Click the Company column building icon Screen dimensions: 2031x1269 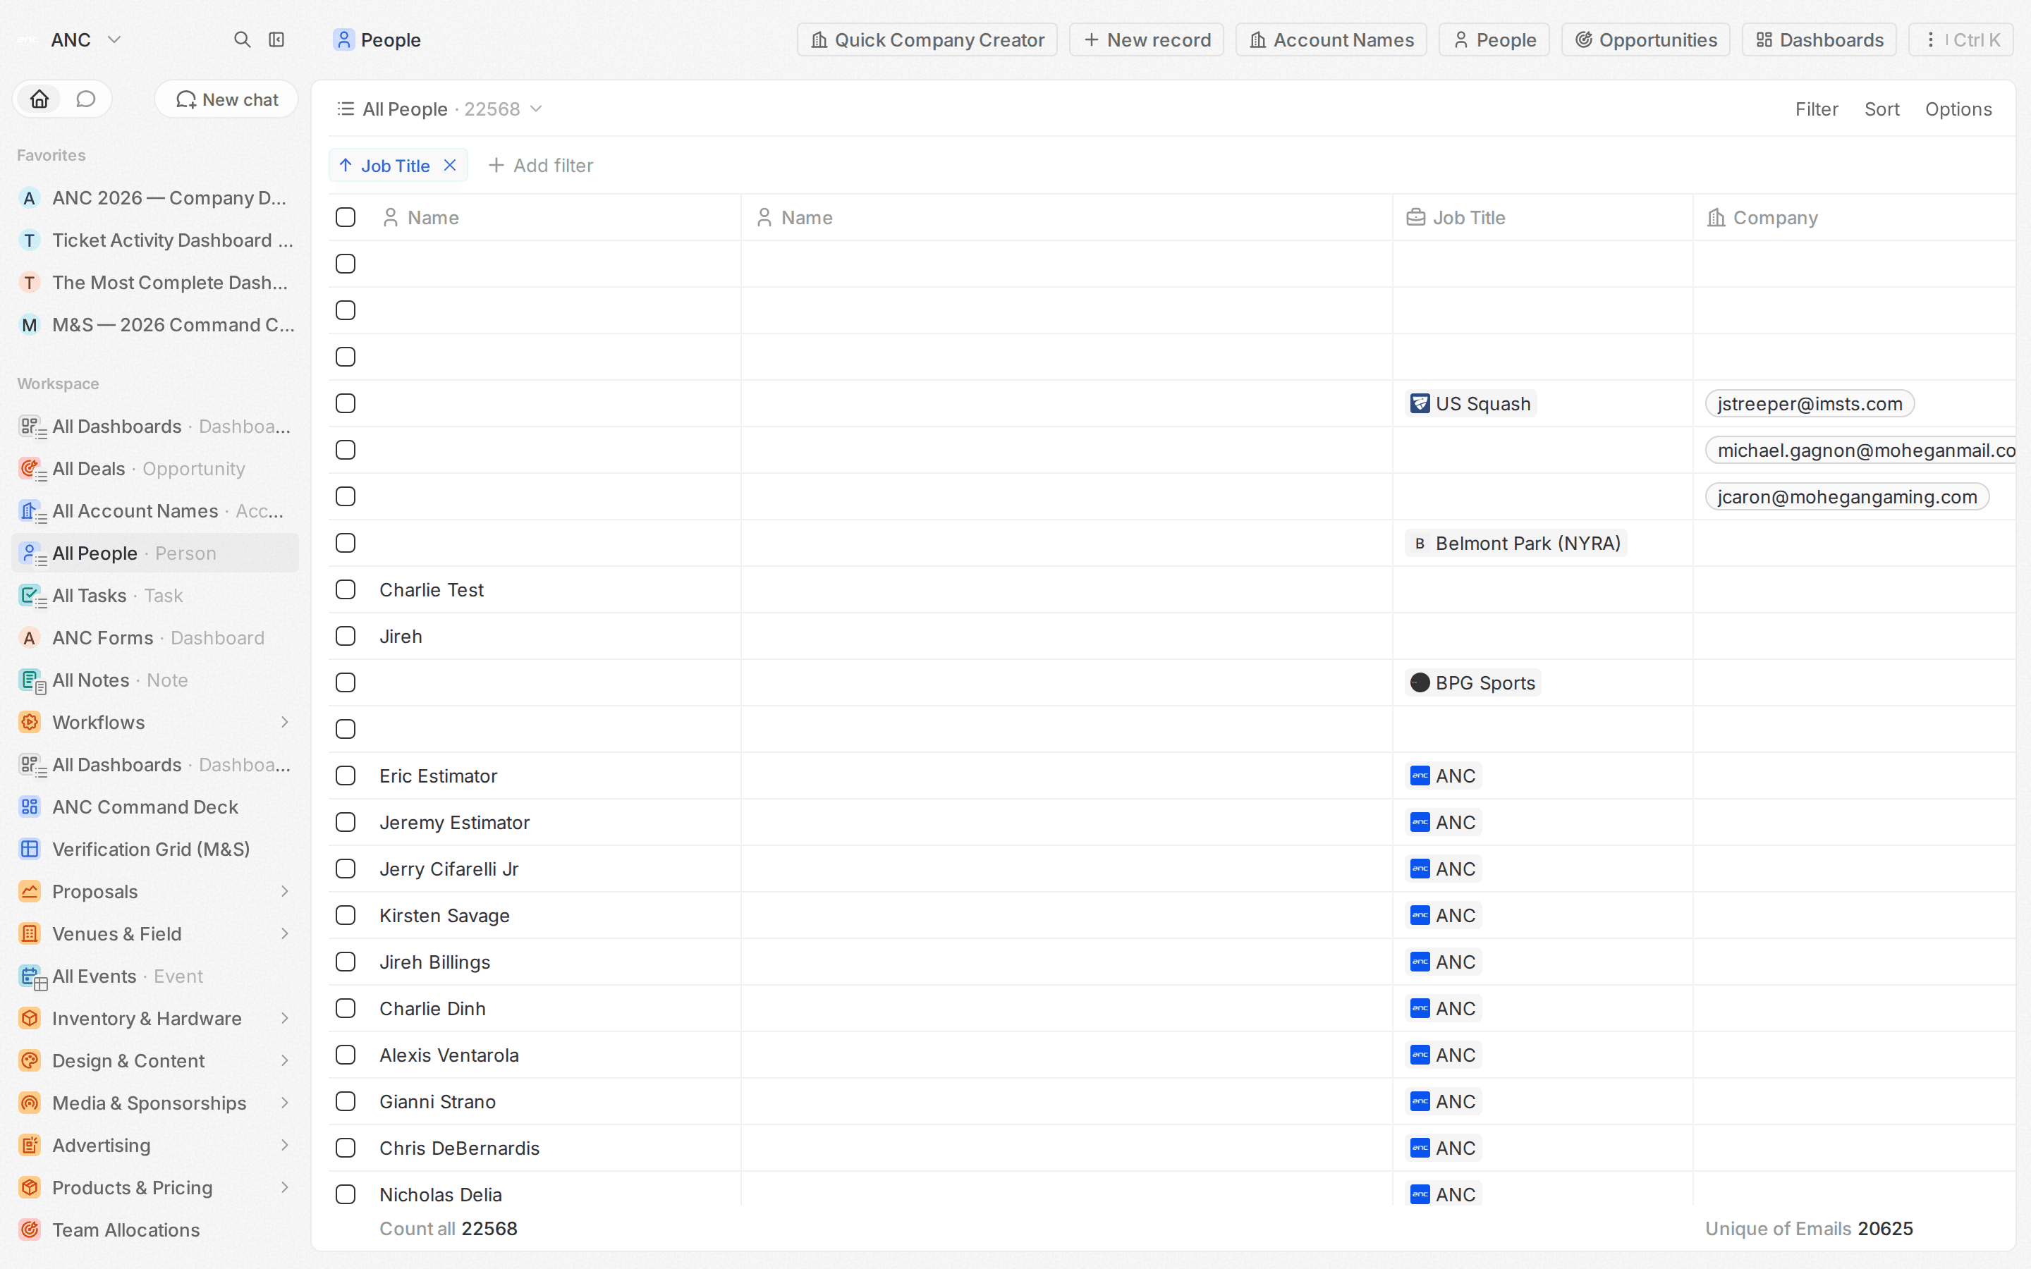point(1716,217)
